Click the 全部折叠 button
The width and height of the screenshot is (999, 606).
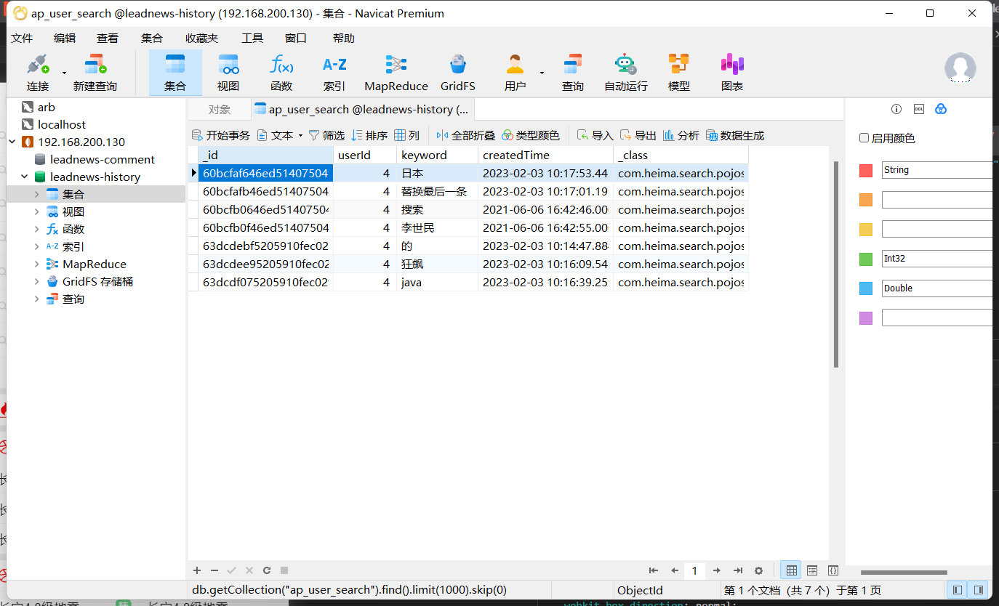tap(466, 135)
